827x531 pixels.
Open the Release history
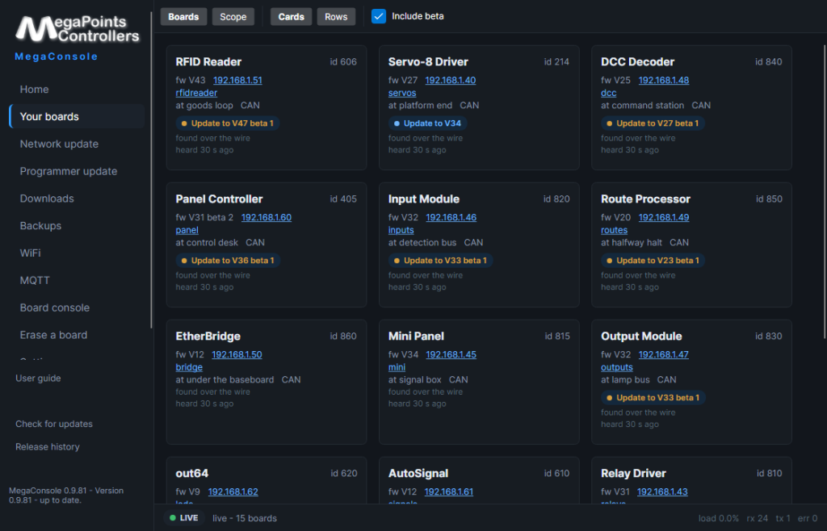[48, 447]
